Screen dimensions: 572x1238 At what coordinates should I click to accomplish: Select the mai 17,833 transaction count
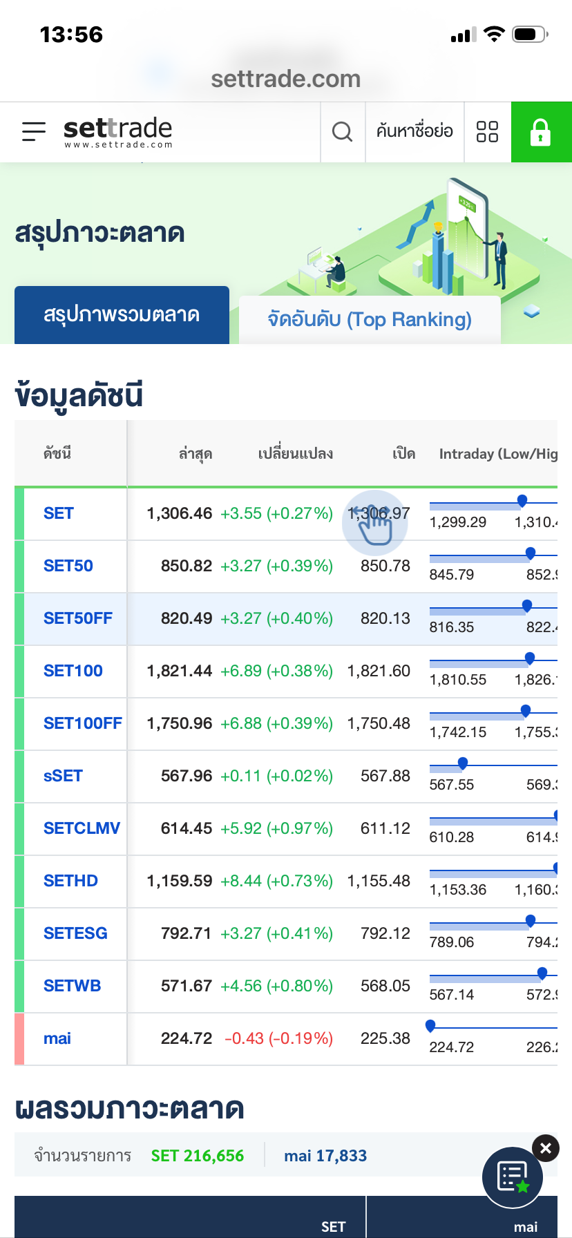[x=325, y=1156]
